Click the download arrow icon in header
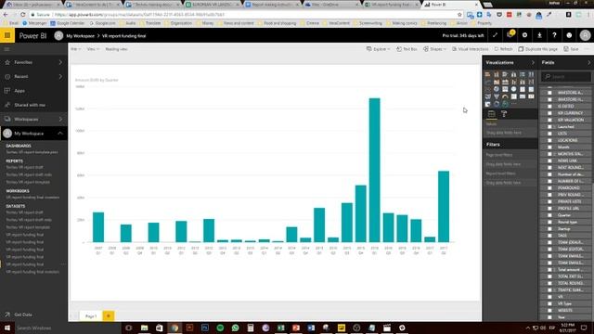Screen dimensions: 594x334 (539, 35)
